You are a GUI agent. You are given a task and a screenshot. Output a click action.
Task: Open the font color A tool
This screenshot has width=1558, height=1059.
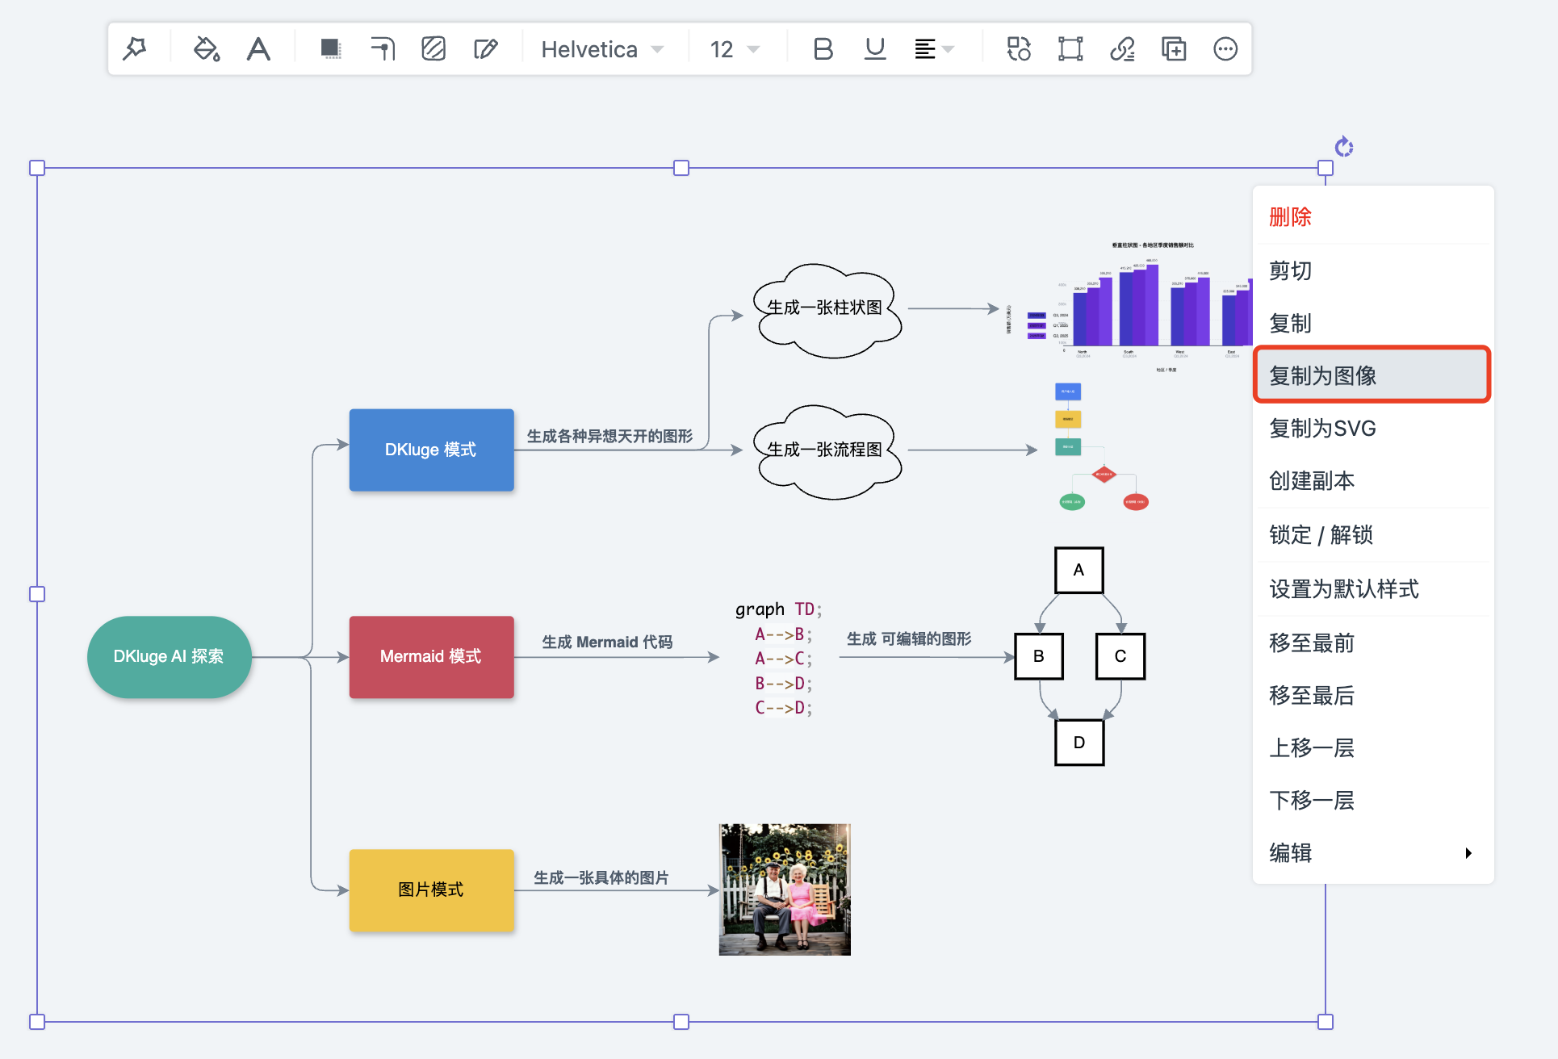click(x=258, y=49)
